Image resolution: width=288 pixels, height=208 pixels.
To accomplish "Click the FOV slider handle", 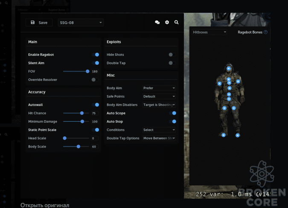I will (x=87, y=71).
